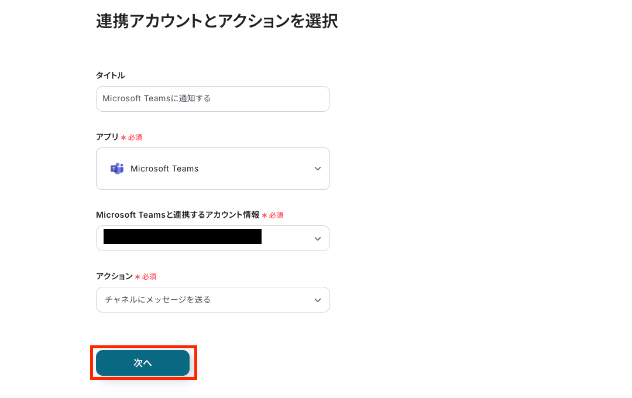The height and width of the screenshot is (398, 632).
Task: Click the アプリ field label
Action: point(107,137)
